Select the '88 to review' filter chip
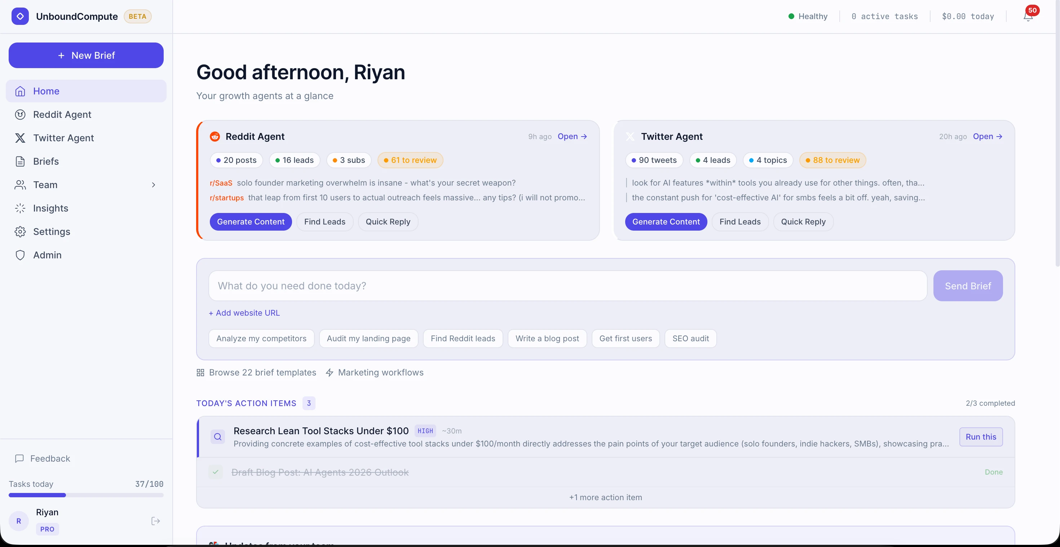1060x547 pixels. point(832,160)
